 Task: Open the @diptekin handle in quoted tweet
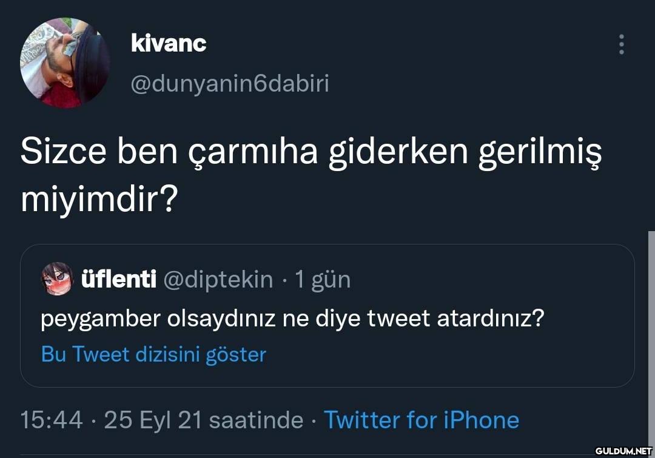pos(218,280)
